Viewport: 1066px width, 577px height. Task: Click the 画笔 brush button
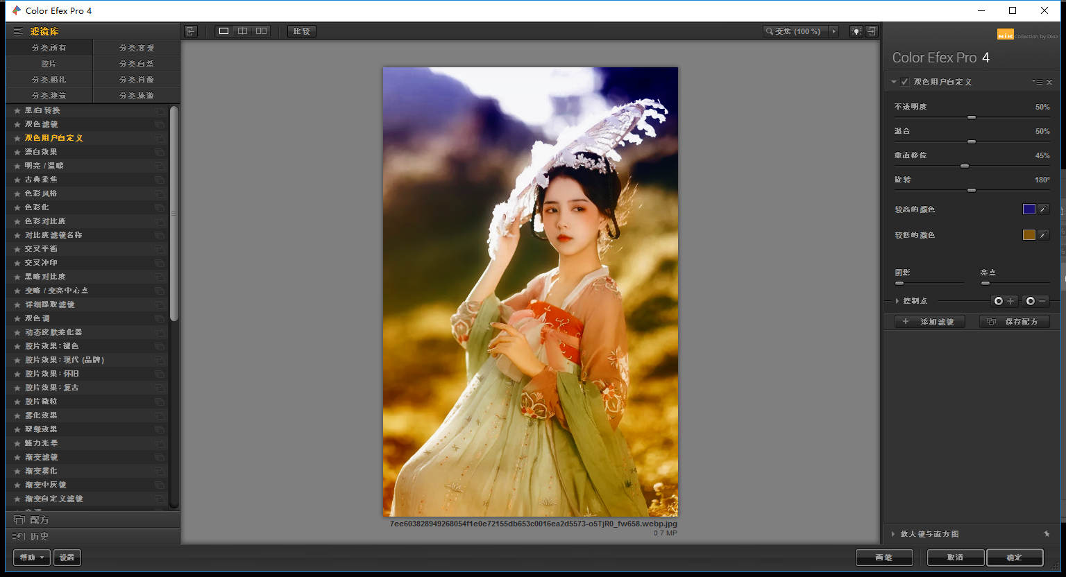(x=884, y=558)
